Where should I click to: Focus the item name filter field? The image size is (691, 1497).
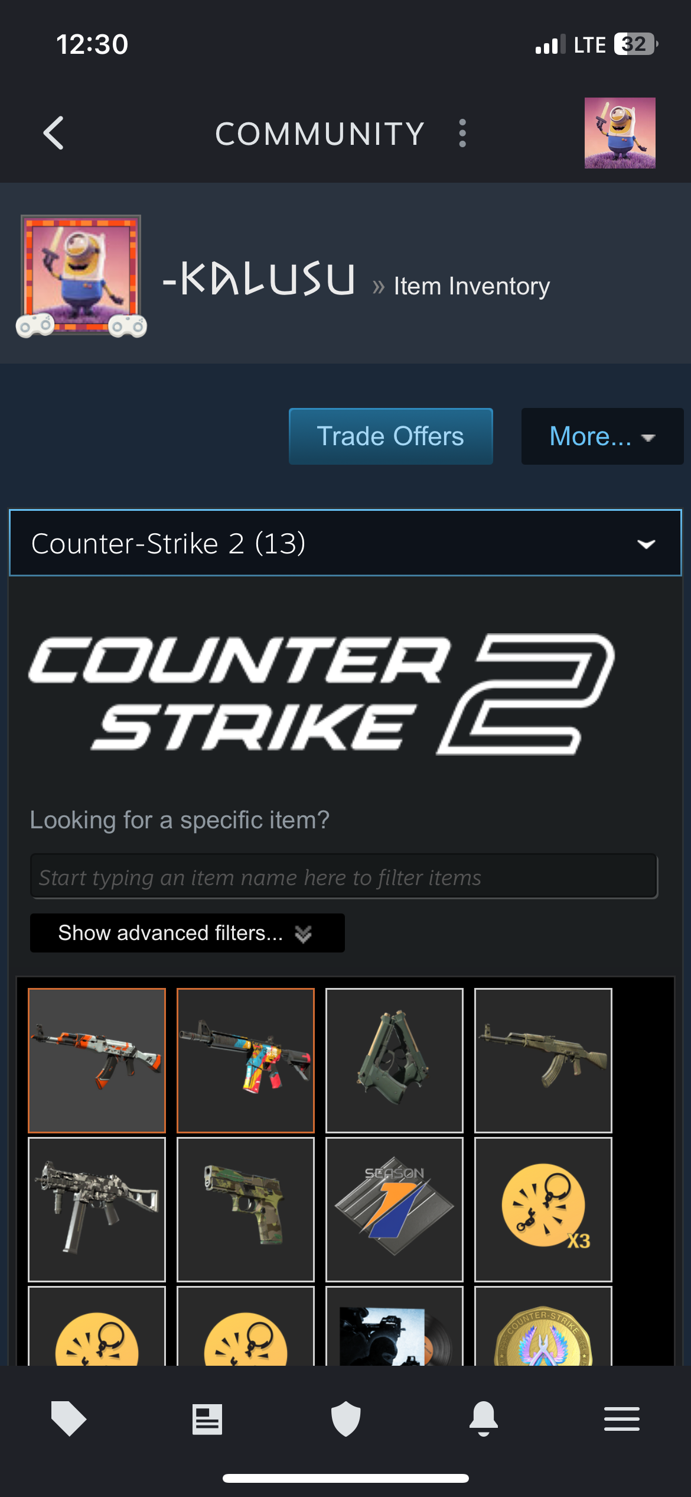click(x=344, y=877)
